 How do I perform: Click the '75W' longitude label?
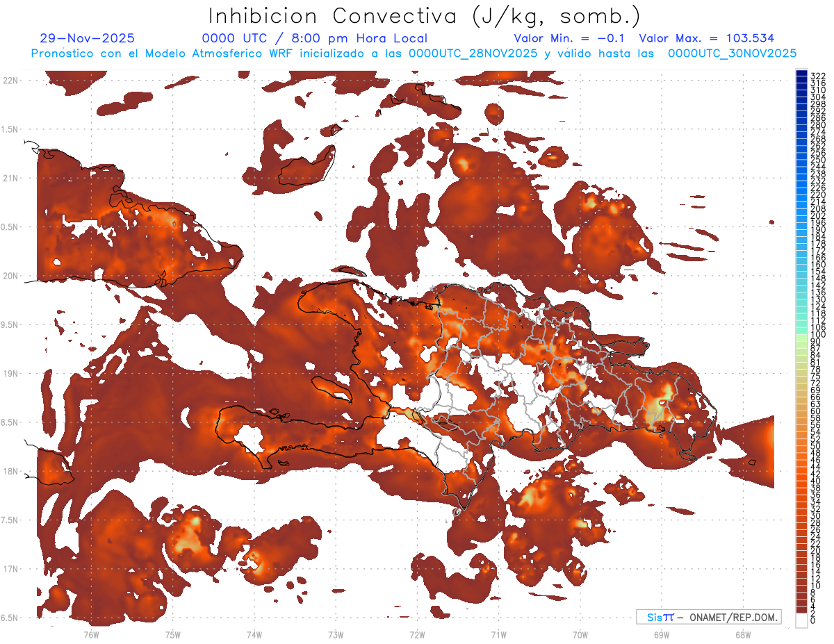coord(172,634)
